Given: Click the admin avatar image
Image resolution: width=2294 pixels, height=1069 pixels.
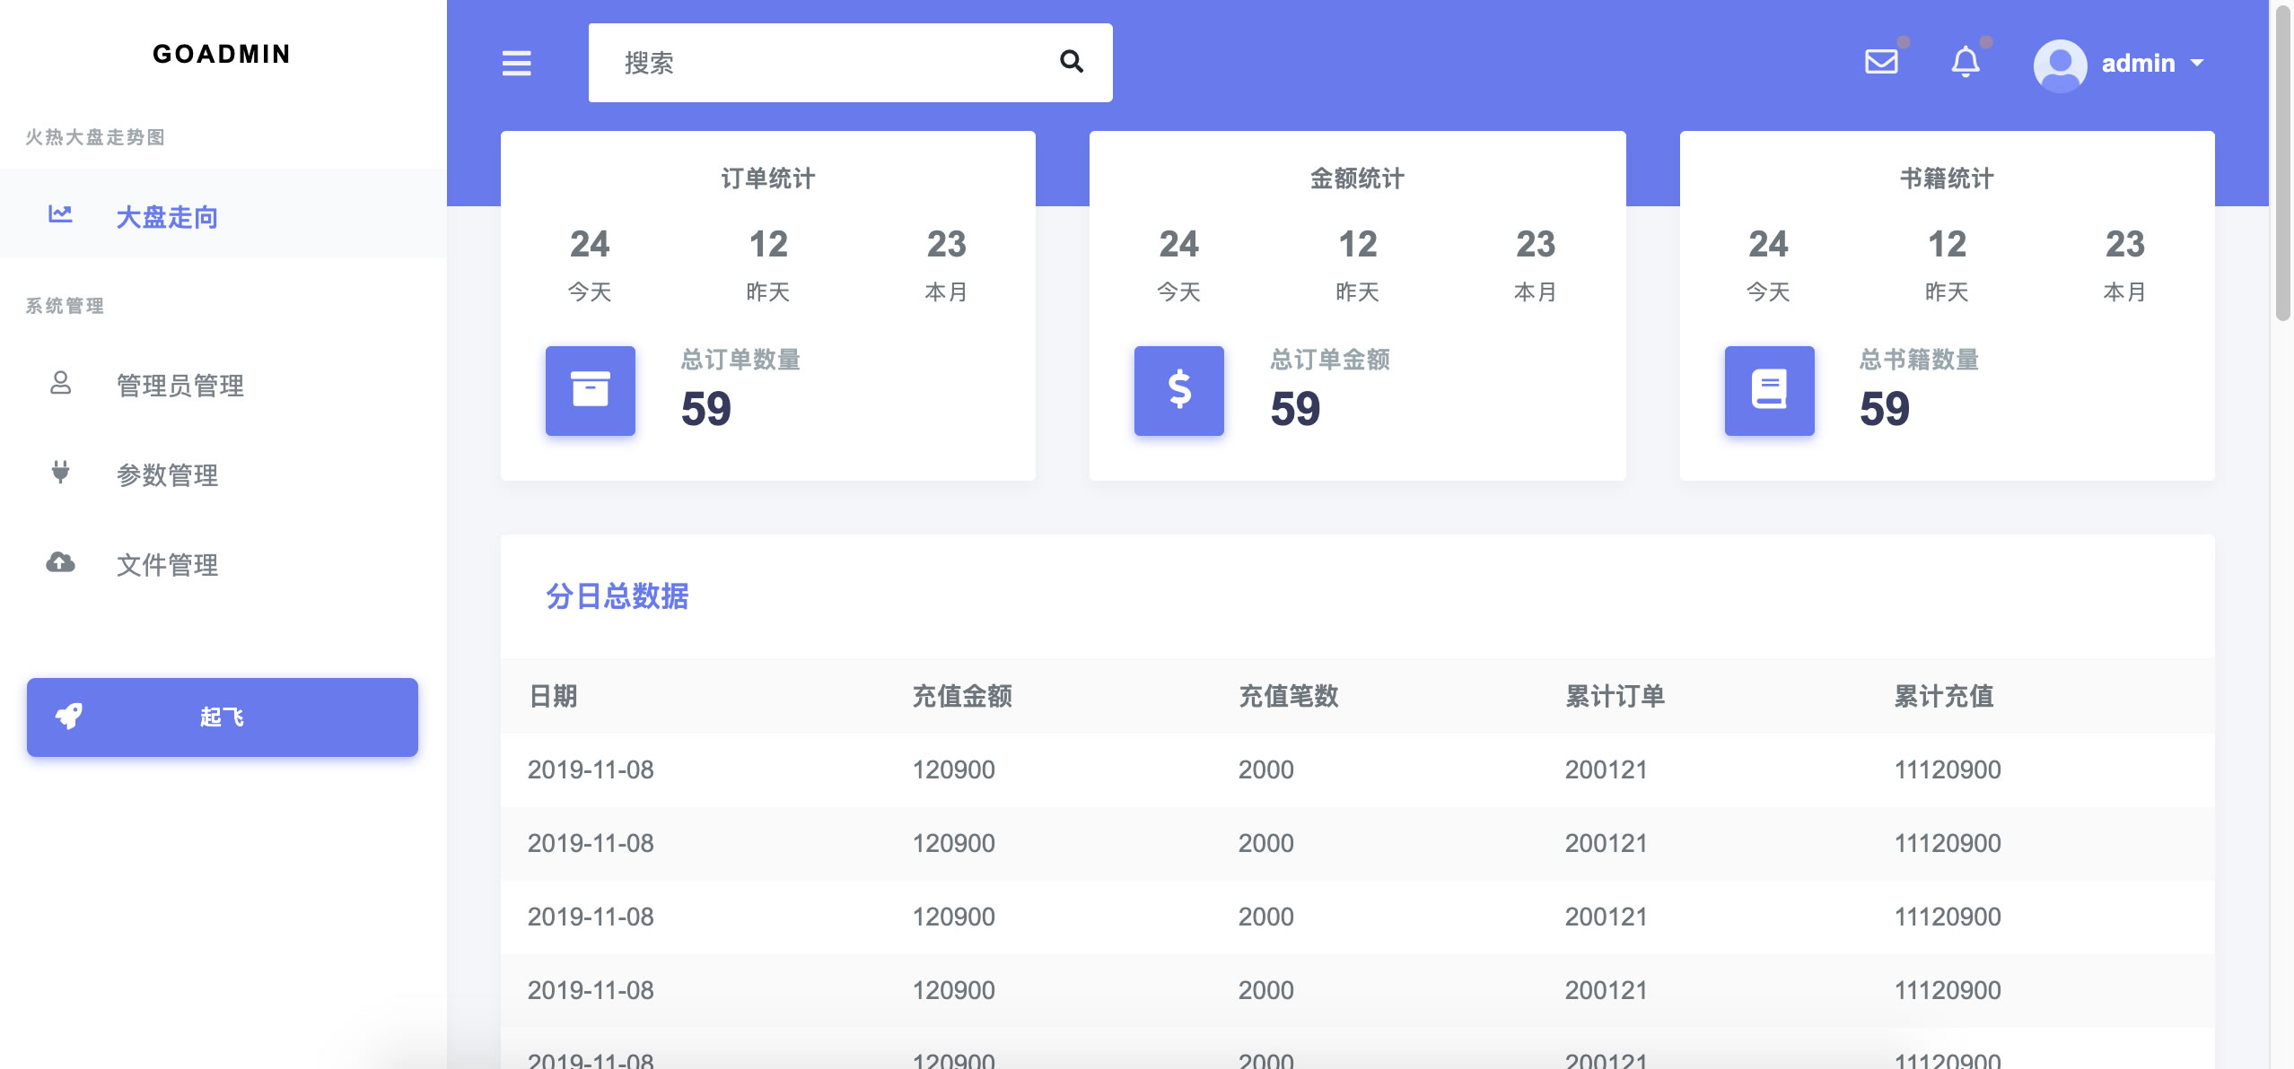Looking at the screenshot, I should coord(2059,65).
